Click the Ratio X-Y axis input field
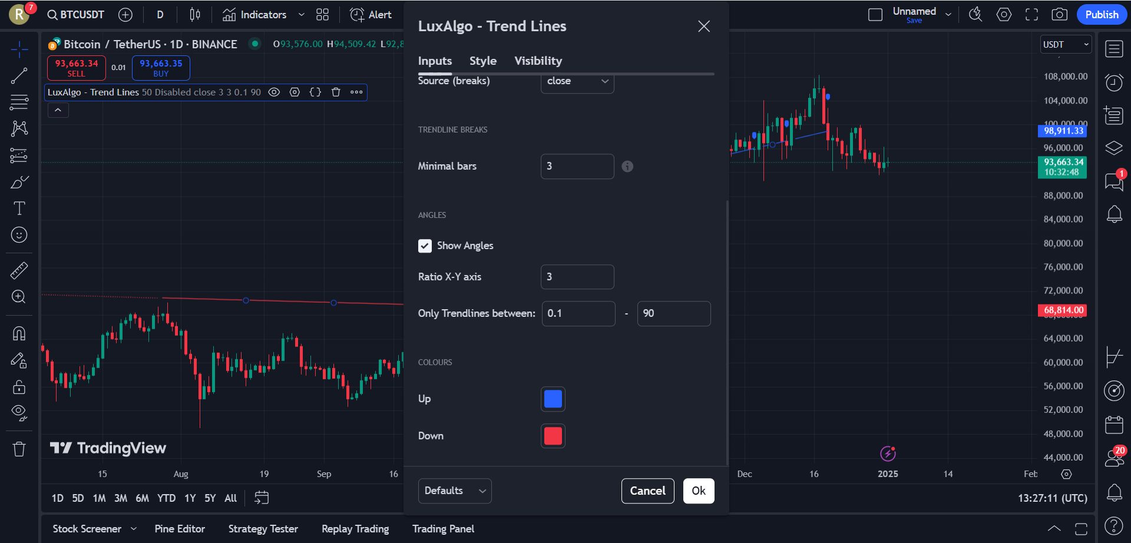The image size is (1131, 543). coord(577,277)
